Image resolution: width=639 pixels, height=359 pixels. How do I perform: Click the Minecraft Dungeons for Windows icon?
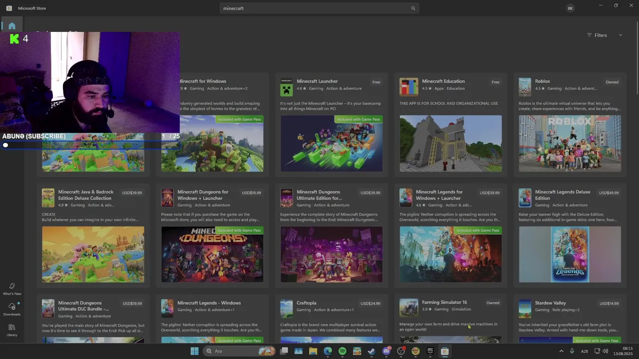167,197
